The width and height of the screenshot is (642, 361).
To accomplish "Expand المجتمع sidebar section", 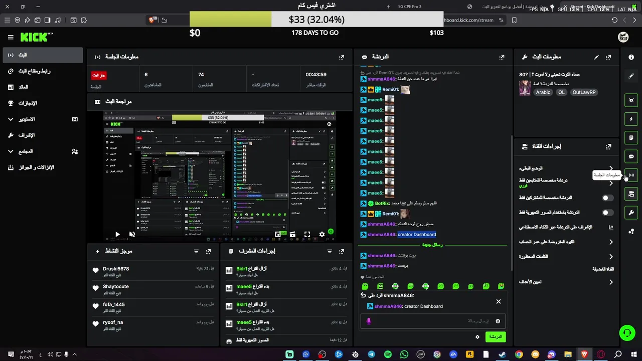I will [x=42, y=151].
